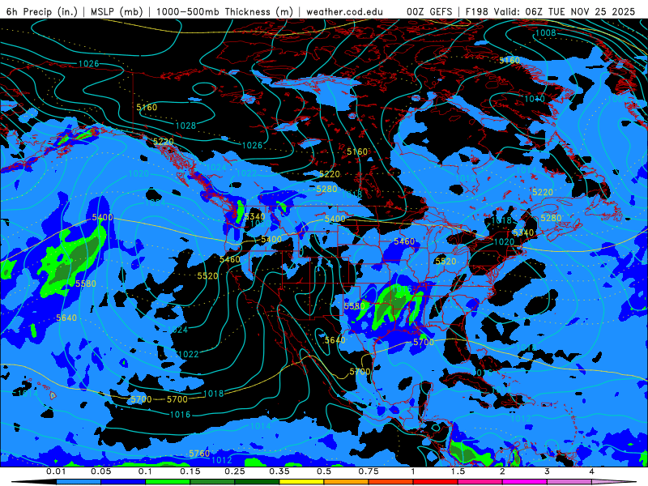The height and width of the screenshot is (486, 648).
Task: Click the 0.01 legend value
Action: [56, 471]
